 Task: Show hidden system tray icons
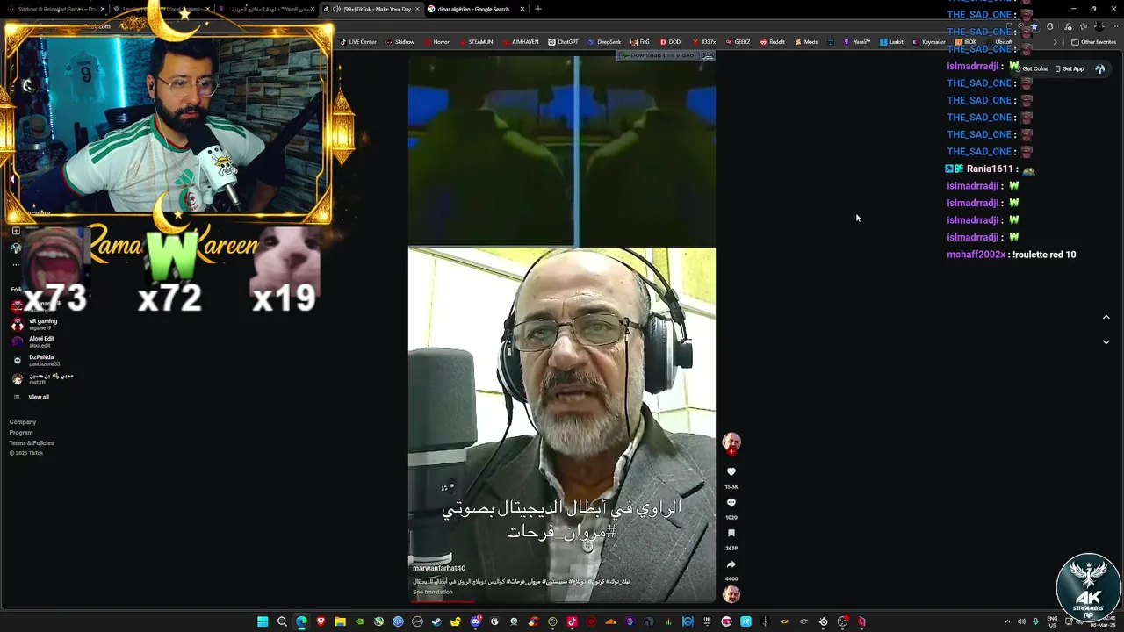point(1007,621)
